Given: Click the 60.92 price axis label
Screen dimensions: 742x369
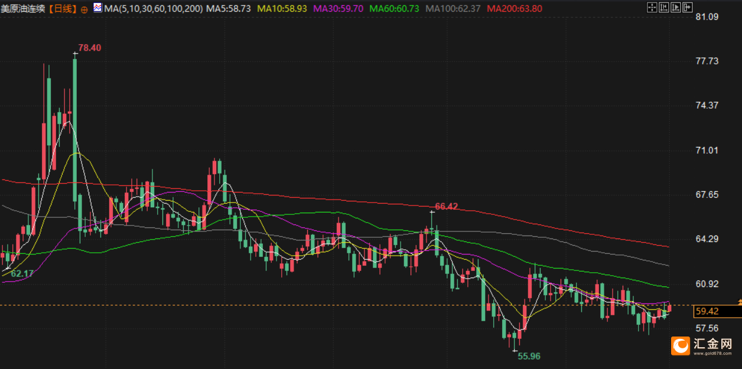Looking at the screenshot, I should 707,283.
